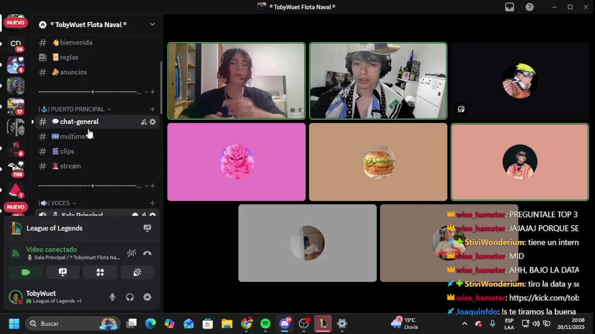Open the Windows Start menu
This screenshot has height=334, width=595.
tap(14, 323)
